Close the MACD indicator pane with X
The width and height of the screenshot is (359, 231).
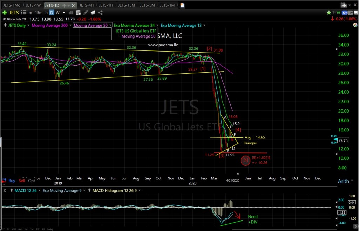(5, 190)
